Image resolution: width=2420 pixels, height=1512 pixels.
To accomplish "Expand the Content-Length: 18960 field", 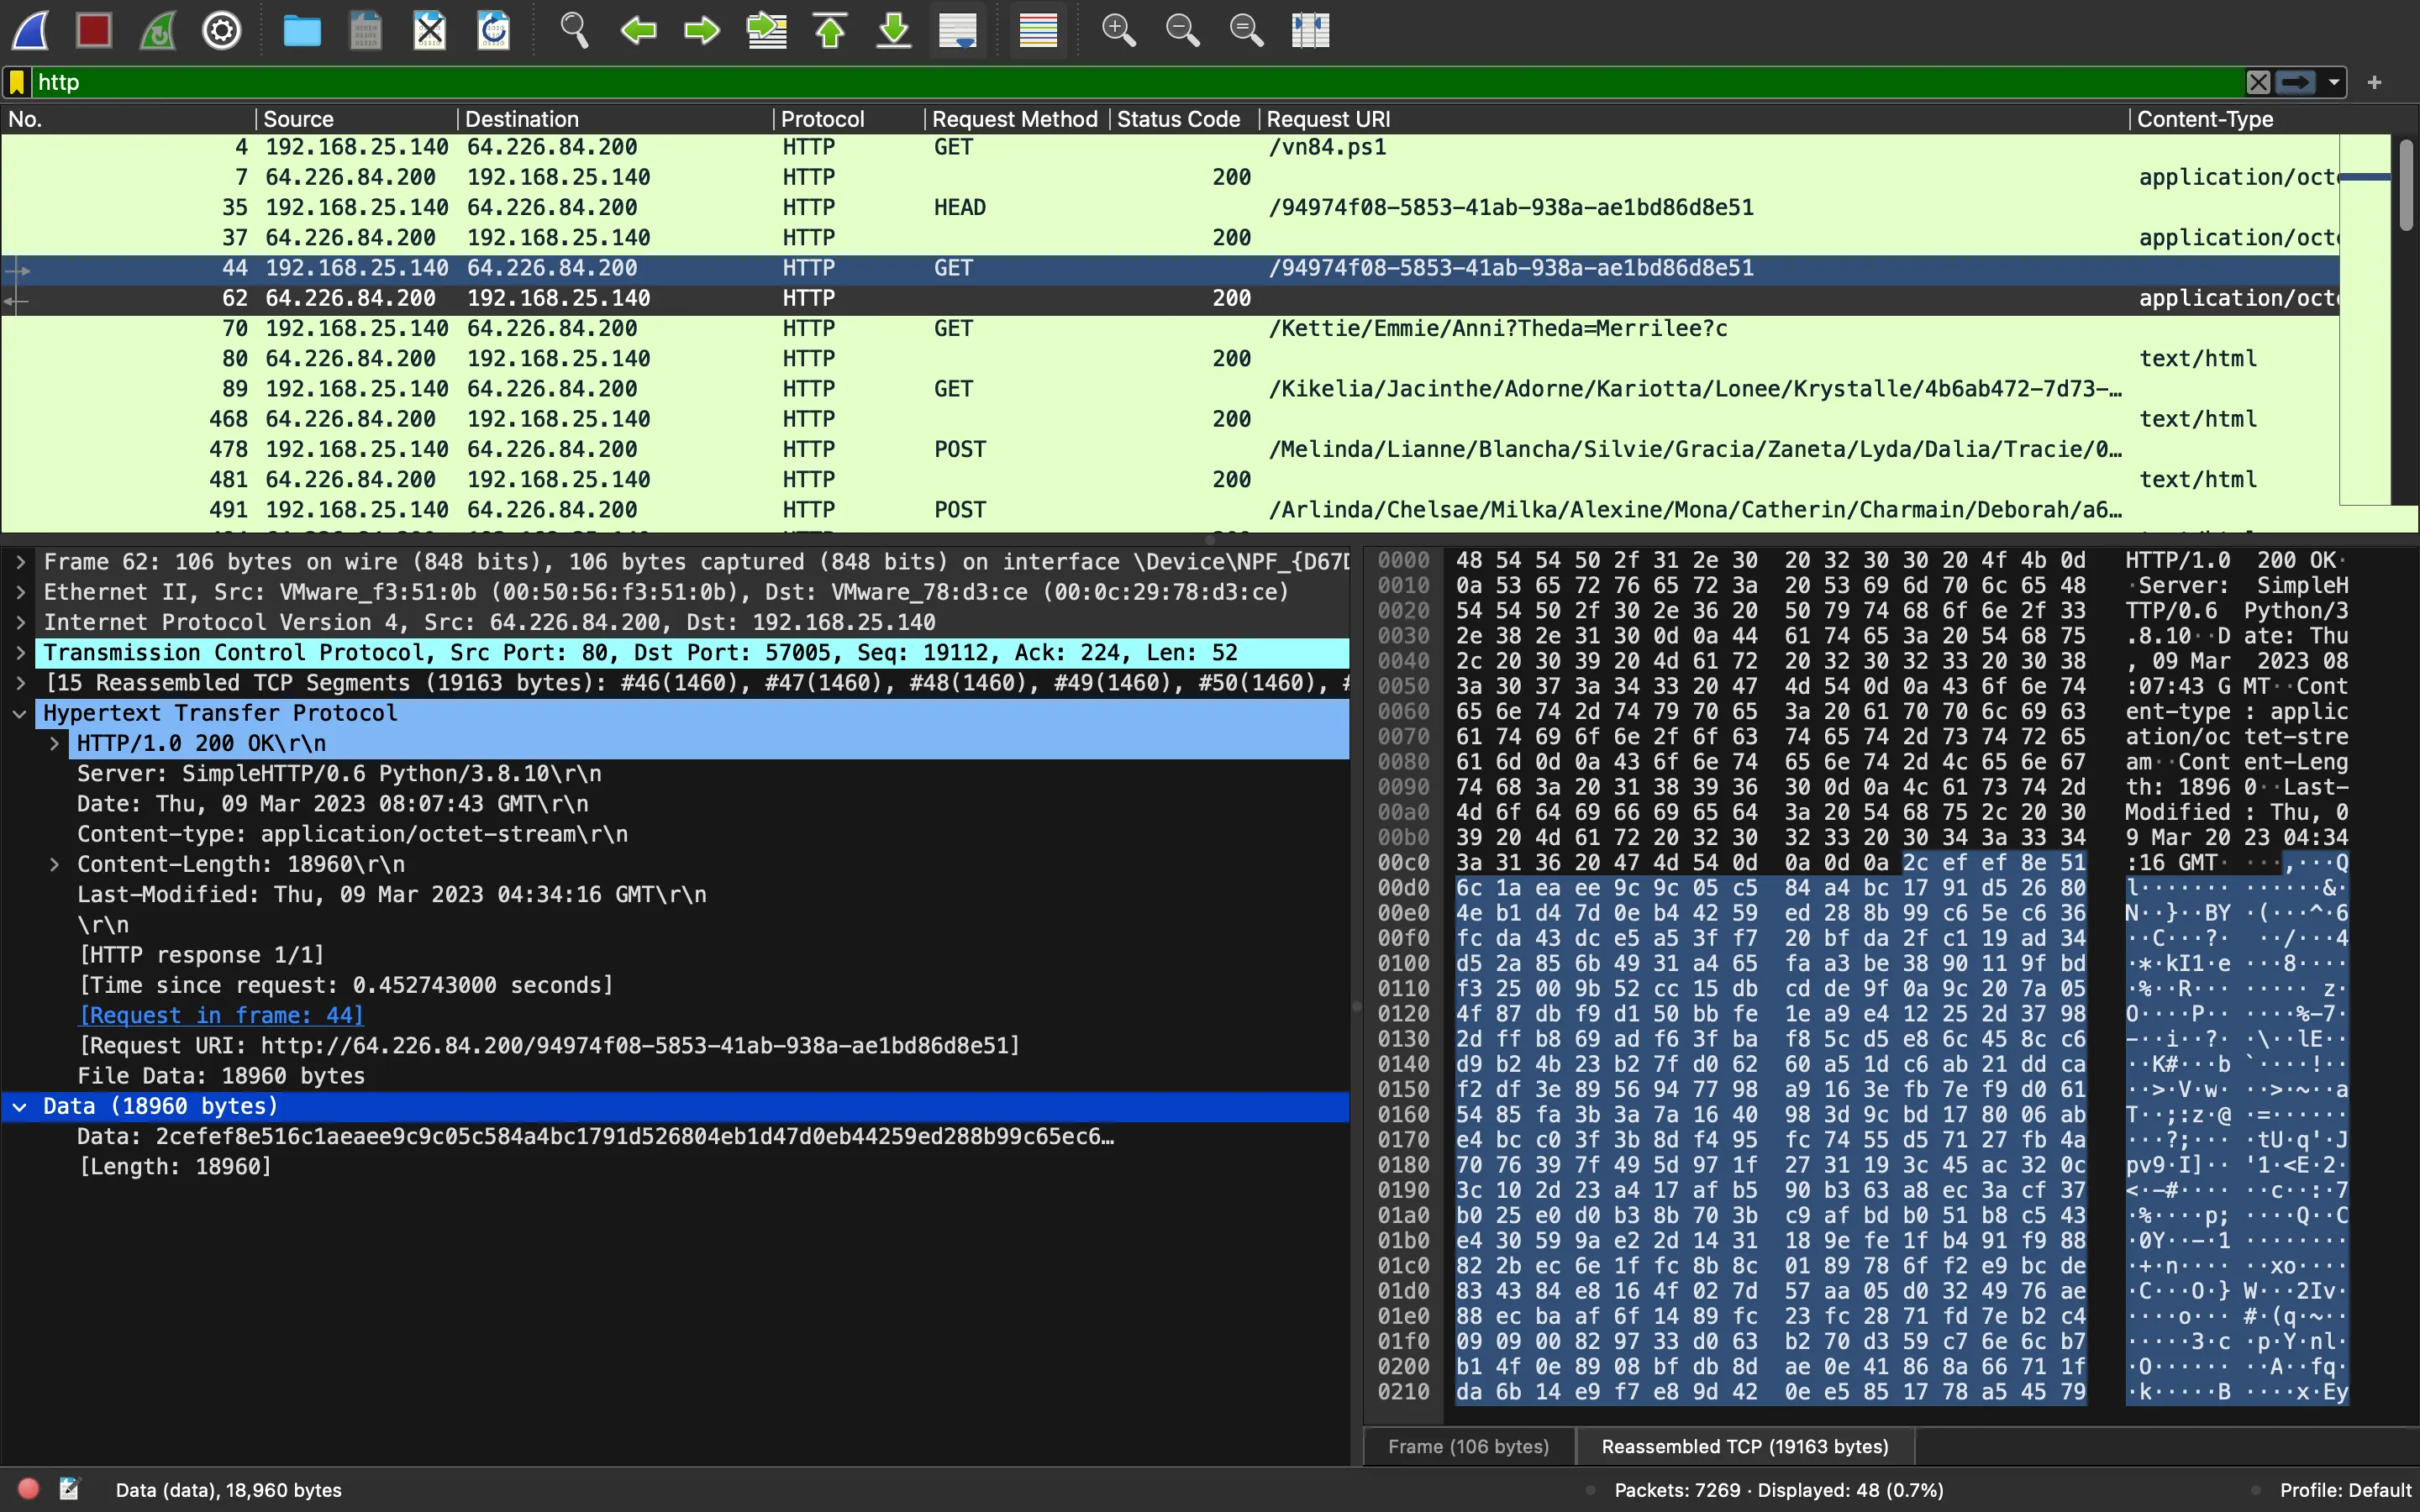I will pos(55,865).
